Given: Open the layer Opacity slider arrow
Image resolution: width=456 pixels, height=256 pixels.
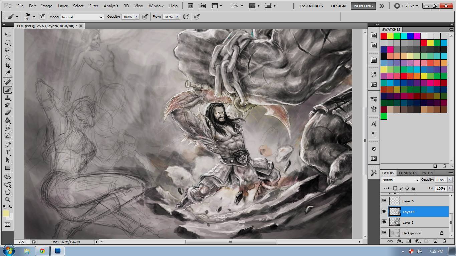Looking at the screenshot, I should pos(450,180).
